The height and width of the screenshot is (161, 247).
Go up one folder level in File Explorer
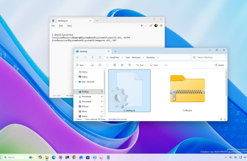pyautogui.click(x=92, y=58)
